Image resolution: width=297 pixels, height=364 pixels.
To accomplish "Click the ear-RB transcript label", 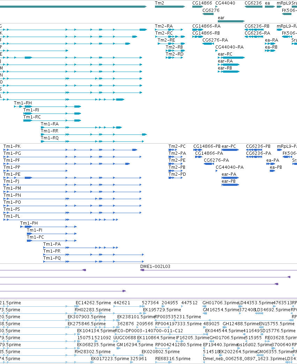I will pyautogui.click(x=225, y=68).
